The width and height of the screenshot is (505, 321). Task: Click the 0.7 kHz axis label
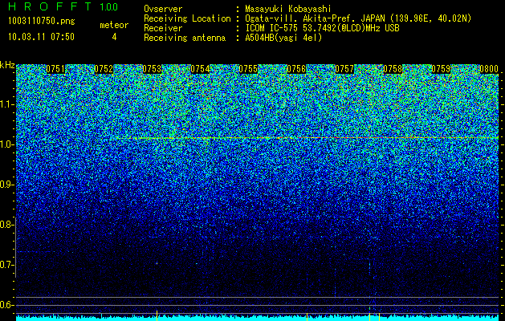(x=6, y=265)
